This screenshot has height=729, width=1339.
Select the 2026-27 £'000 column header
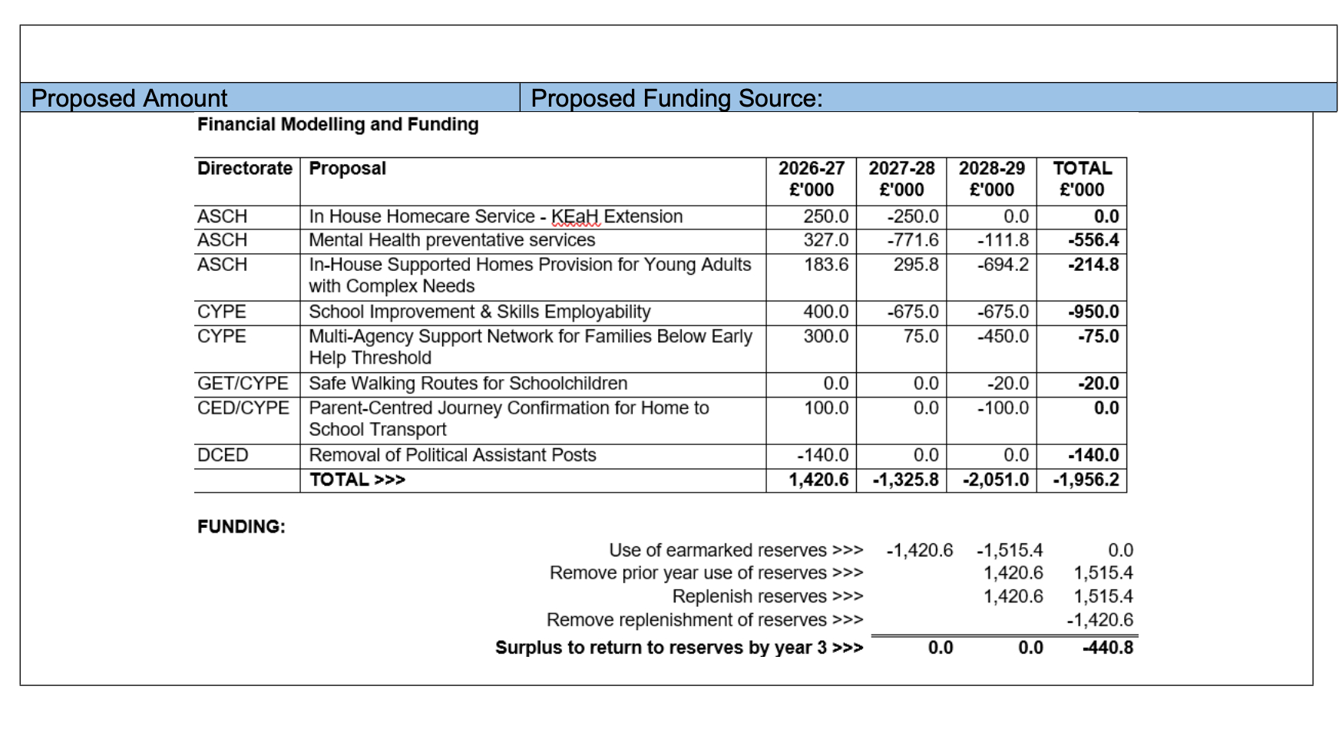[811, 179]
